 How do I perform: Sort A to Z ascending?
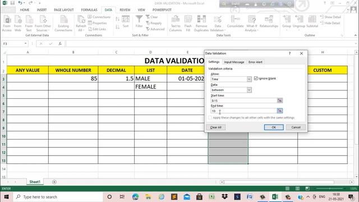click(117, 19)
